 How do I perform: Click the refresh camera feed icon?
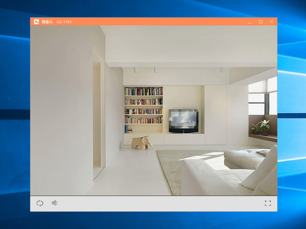point(40,204)
